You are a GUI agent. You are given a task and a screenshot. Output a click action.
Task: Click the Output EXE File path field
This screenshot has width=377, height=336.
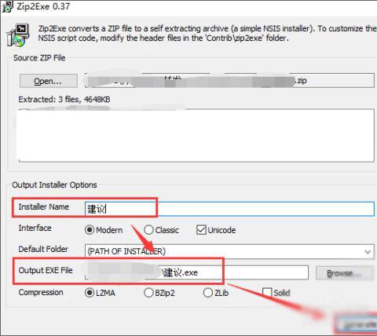[196, 272]
